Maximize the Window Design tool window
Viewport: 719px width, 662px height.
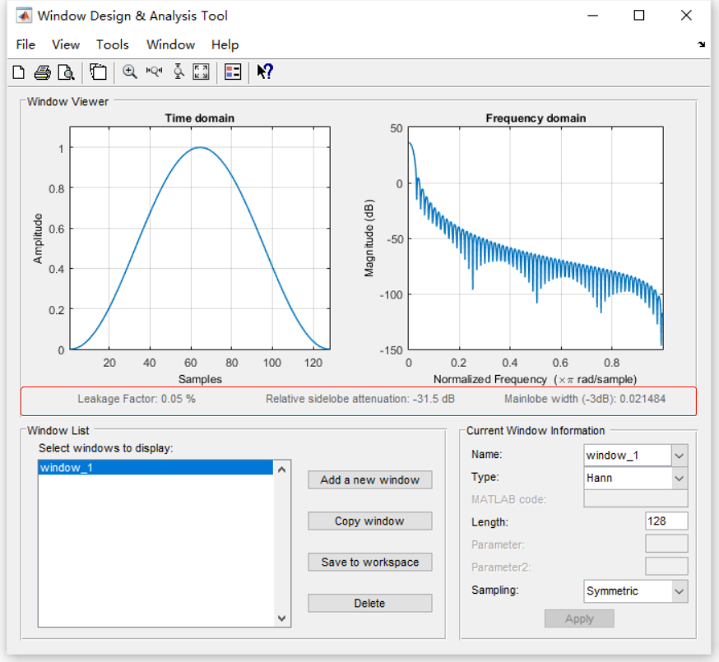(638, 16)
